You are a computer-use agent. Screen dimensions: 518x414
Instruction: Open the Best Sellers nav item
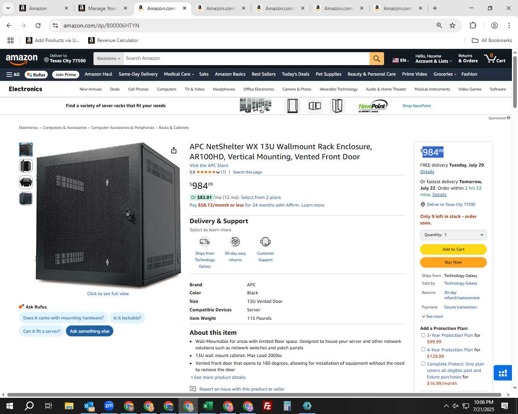tap(263, 74)
